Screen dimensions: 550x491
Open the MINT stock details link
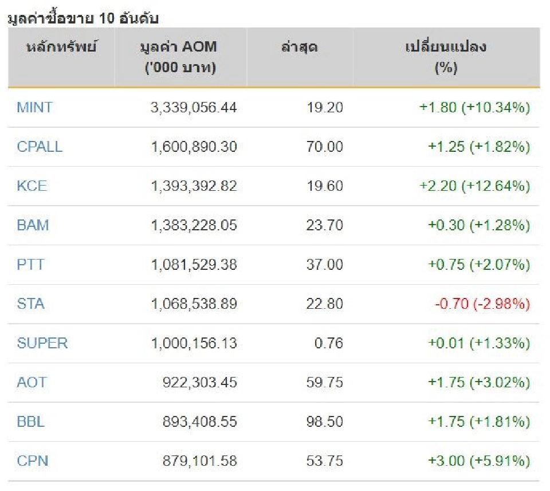click(x=33, y=107)
